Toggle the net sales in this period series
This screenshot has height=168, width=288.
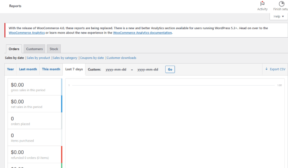pos(35,104)
